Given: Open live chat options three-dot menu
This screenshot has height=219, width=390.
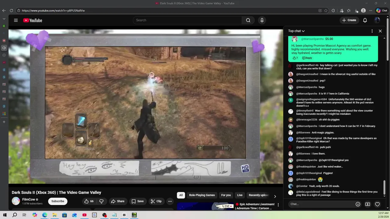Looking at the screenshot, I should [372, 31].
